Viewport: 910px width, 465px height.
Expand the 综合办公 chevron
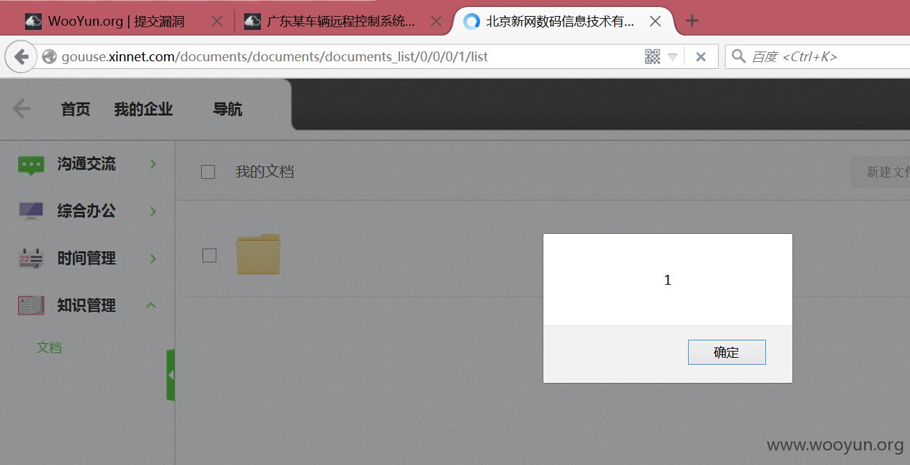tap(153, 211)
